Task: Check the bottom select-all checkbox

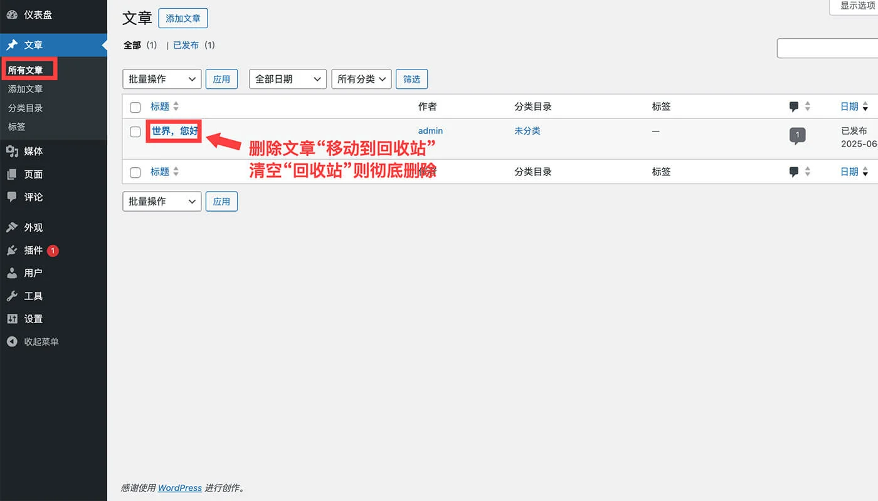Action: [x=135, y=172]
